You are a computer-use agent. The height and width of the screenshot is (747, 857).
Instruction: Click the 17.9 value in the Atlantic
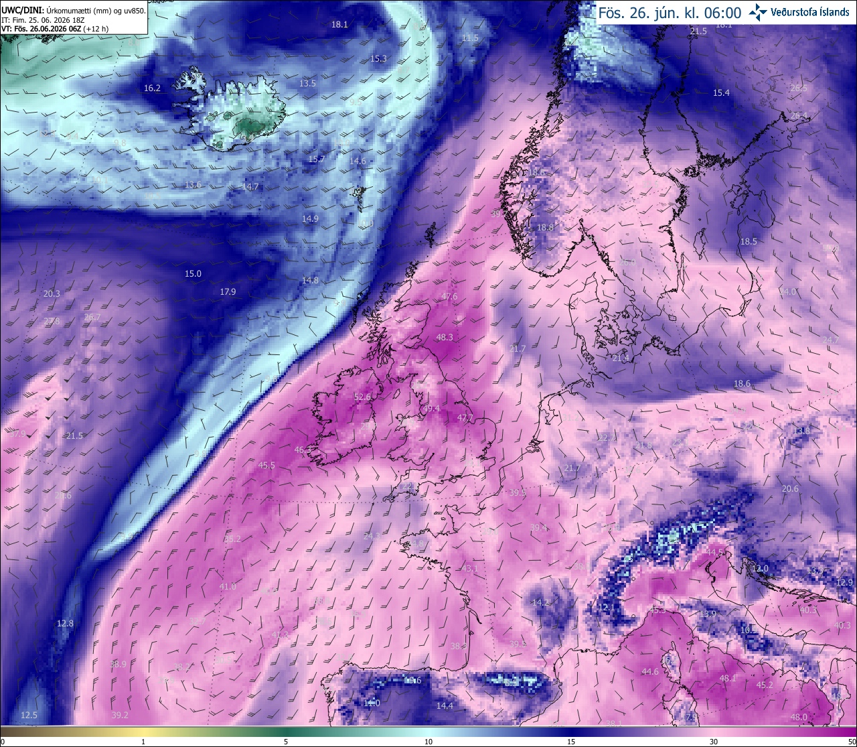coord(228,292)
